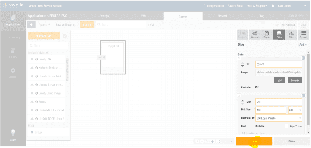This screenshot has width=311, height=148.
Task: Delete the vol1 disk with trash icon
Action: point(303,95)
